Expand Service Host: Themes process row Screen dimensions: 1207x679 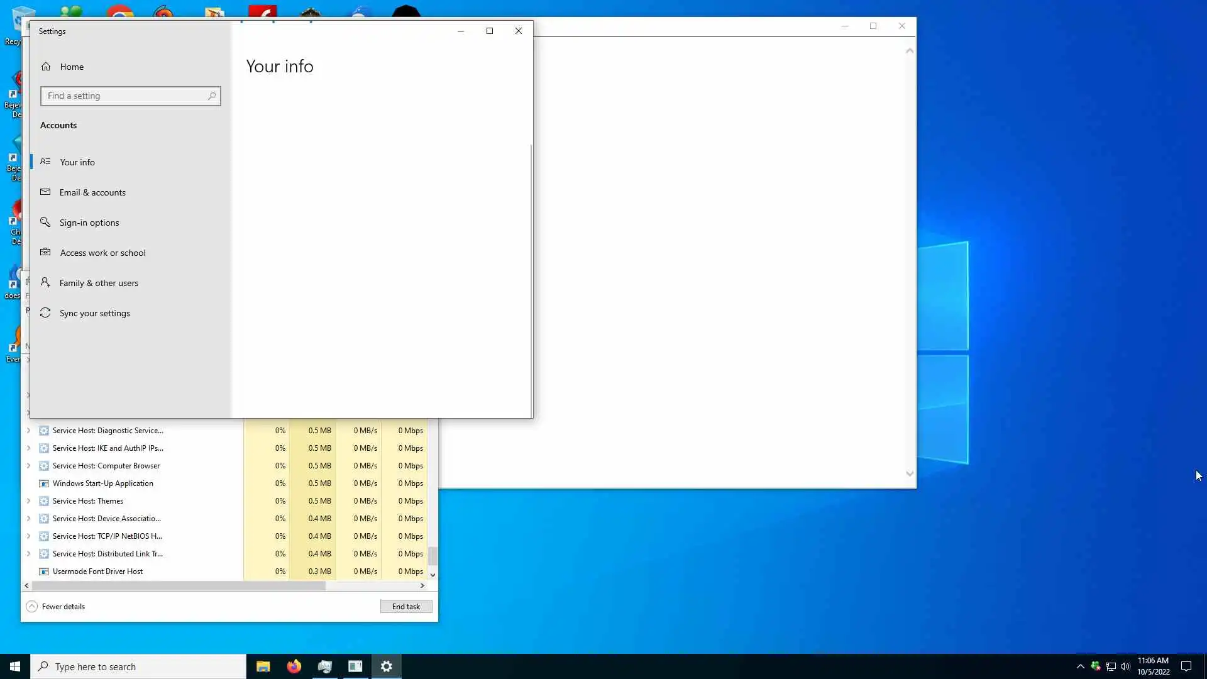coord(28,501)
